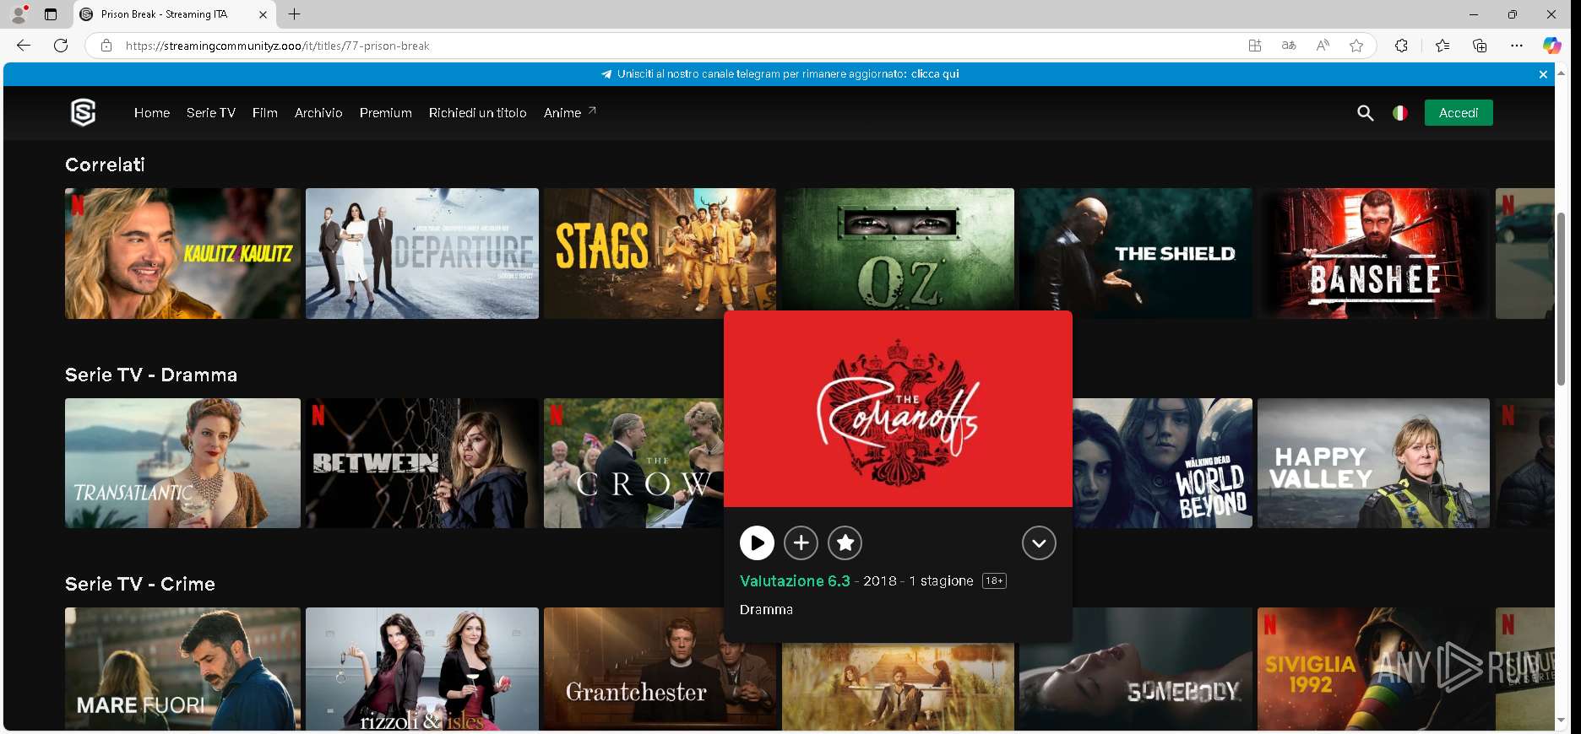The height and width of the screenshot is (734, 1581).
Task: Open the Serie TV menu item
Action: click(211, 113)
